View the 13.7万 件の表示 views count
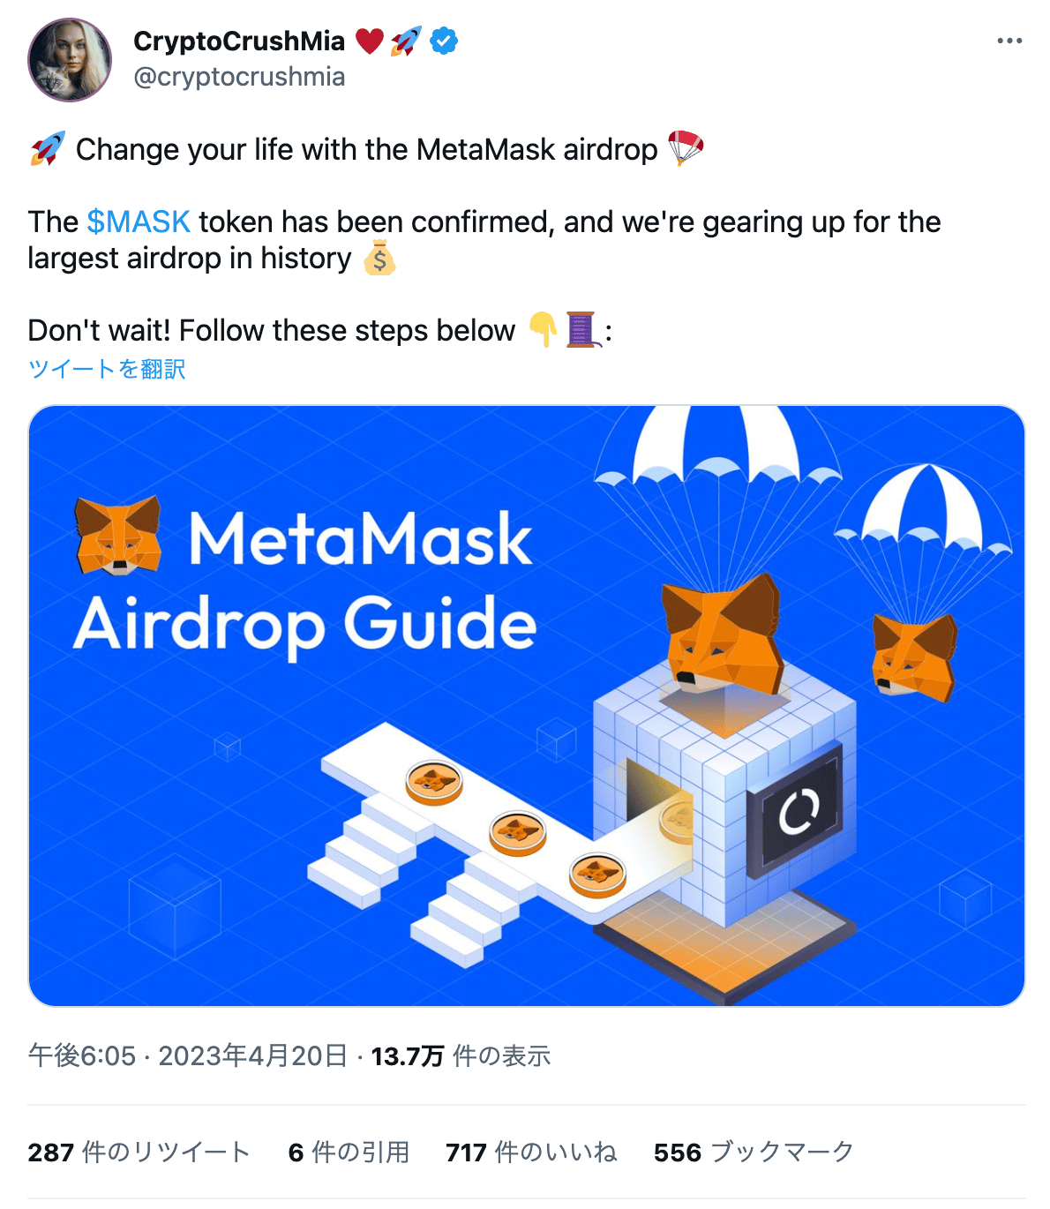 point(461,1055)
